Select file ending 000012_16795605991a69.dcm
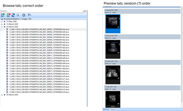 [x=39, y=58]
